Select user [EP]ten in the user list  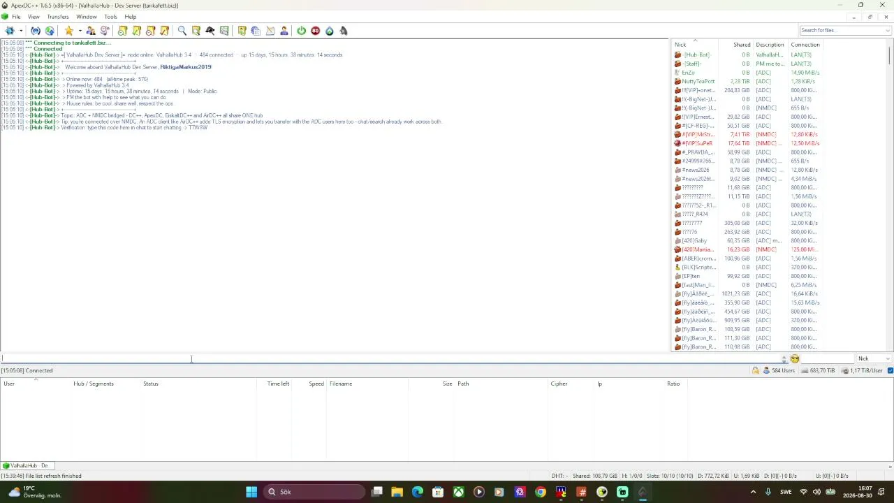[747, 276]
